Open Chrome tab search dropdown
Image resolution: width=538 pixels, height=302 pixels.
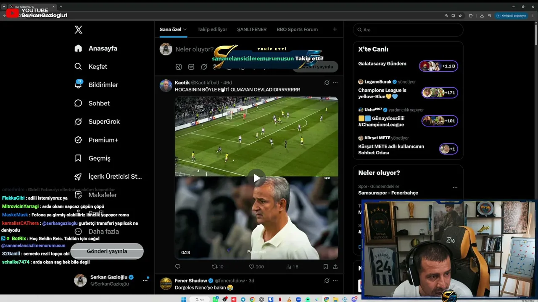pyautogui.click(x=4, y=7)
